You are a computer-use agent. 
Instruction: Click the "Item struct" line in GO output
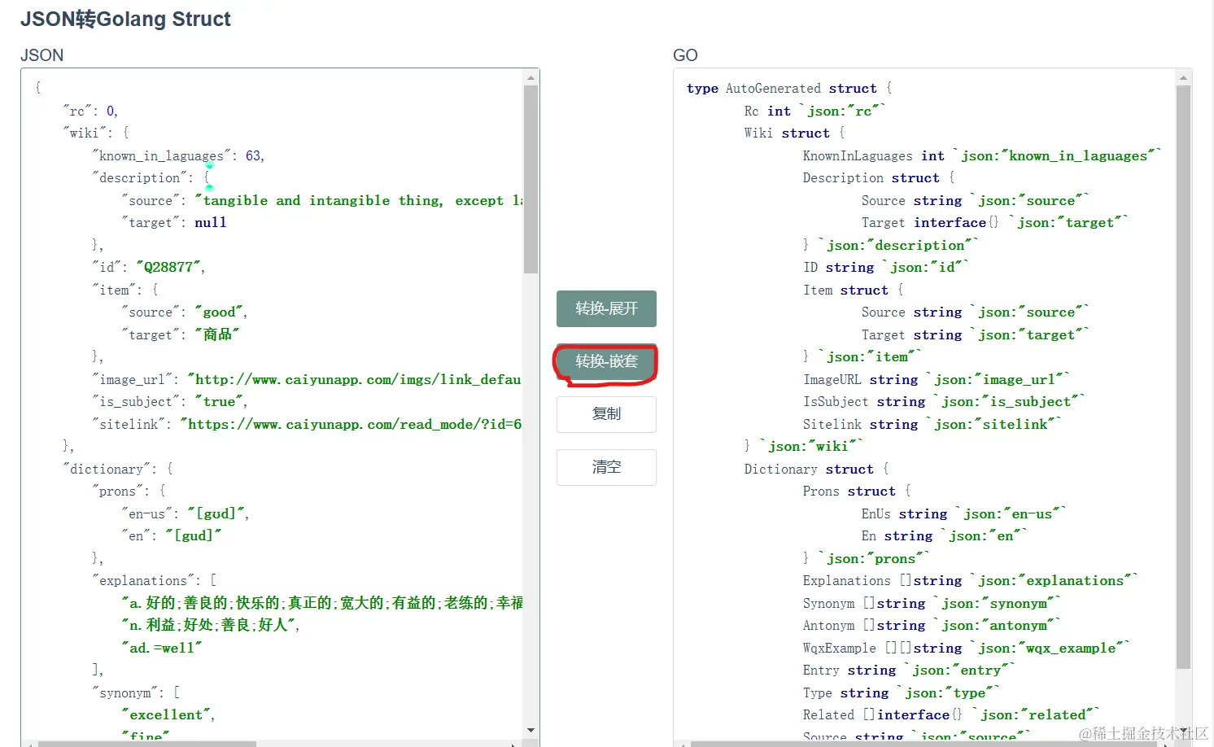click(854, 290)
